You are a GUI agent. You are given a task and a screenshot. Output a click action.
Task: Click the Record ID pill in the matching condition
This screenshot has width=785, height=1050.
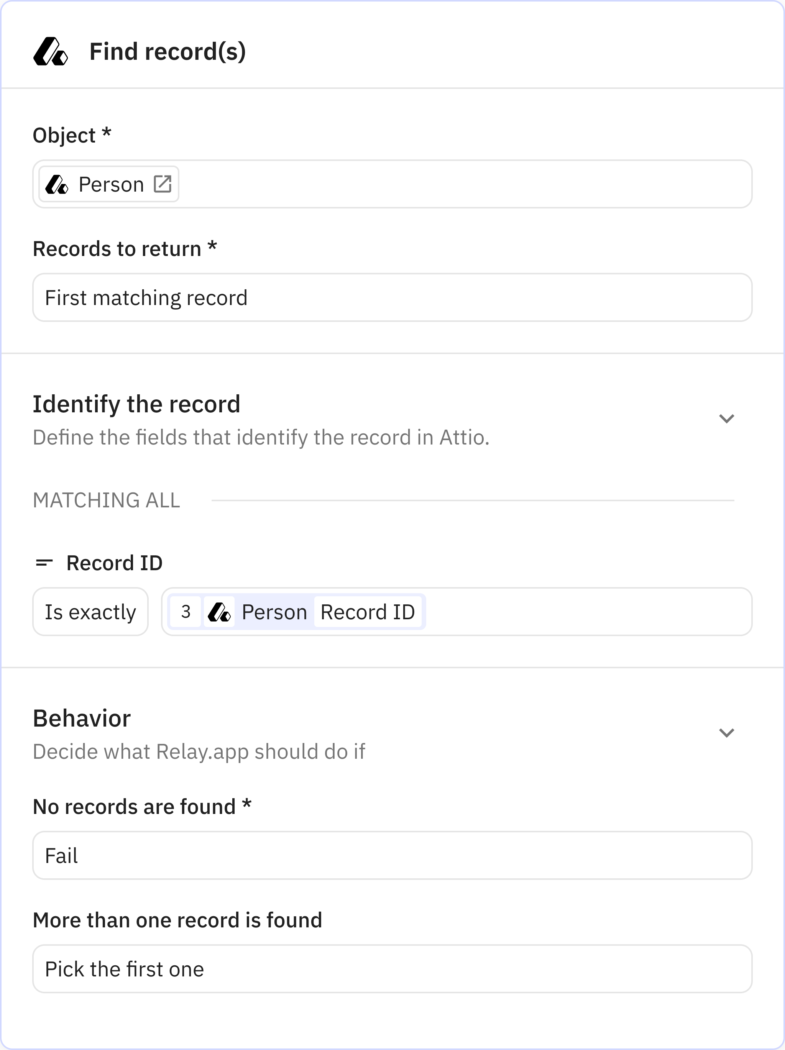368,612
